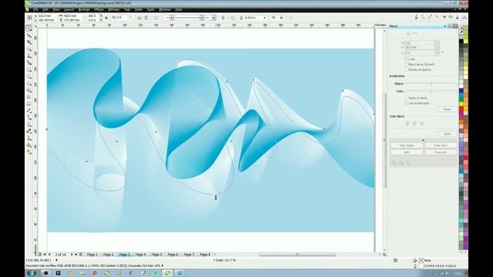Image resolution: width=493 pixels, height=277 pixels.
Task: Toggle the lock ratio padlock
Action: click(106, 18)
